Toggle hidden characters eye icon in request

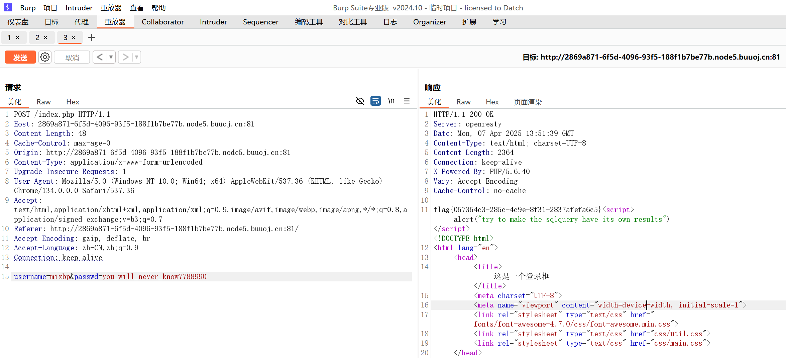point(360,101)
